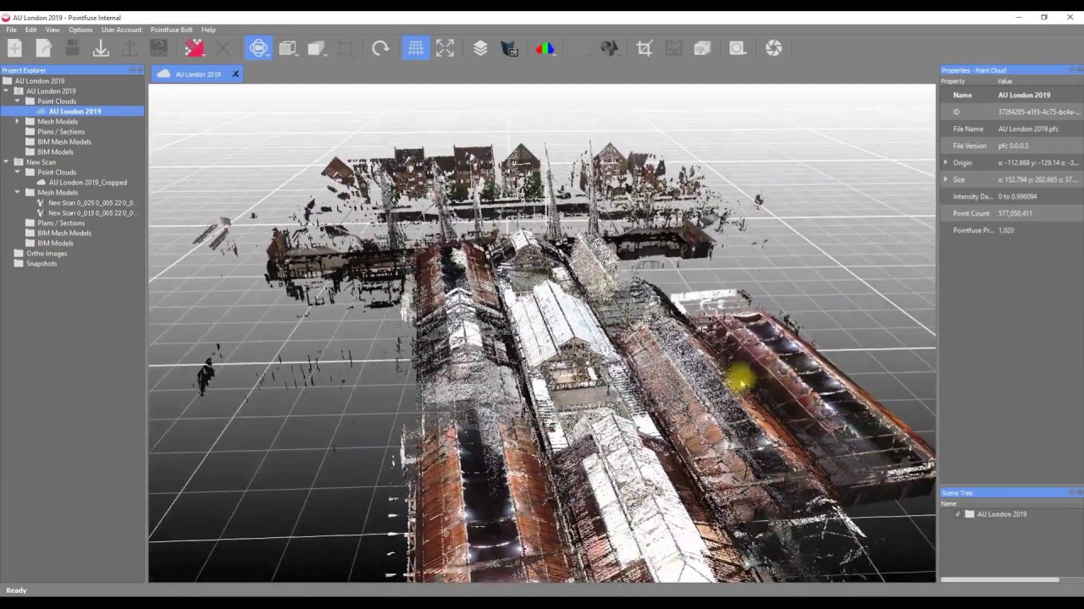Screen dimensions: 1084x609
Task: Expand the Size property row
Action: [946, 179]
